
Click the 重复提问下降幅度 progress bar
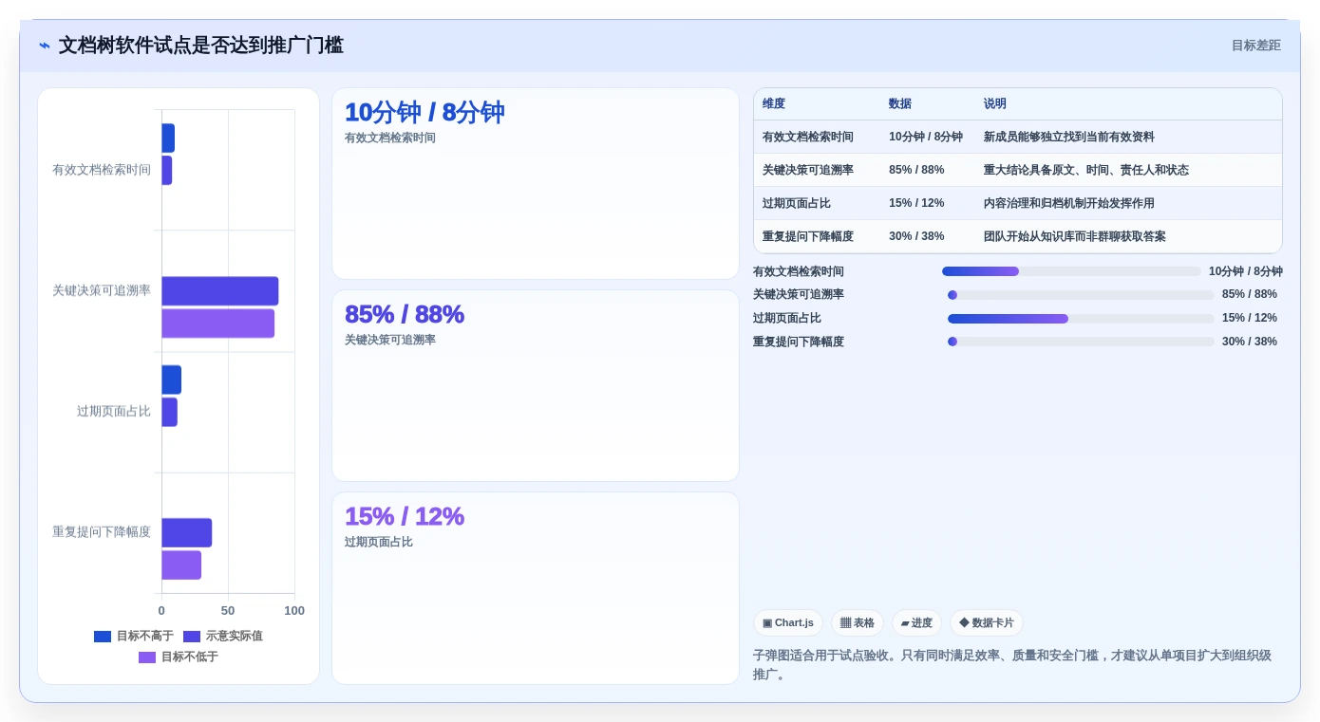click(x=1081, y=342)
